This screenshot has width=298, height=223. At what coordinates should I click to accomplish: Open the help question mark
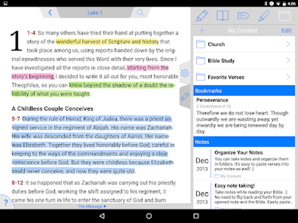[x=6, y=203]
